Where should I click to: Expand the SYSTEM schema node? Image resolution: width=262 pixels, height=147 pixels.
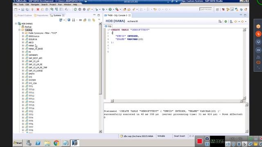23,80
